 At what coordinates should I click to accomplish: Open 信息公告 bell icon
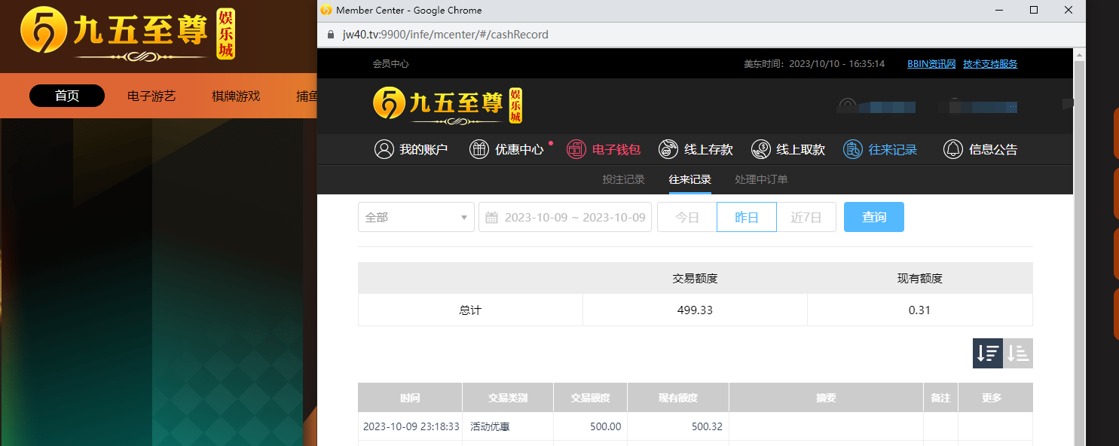[x=953, y=149]
